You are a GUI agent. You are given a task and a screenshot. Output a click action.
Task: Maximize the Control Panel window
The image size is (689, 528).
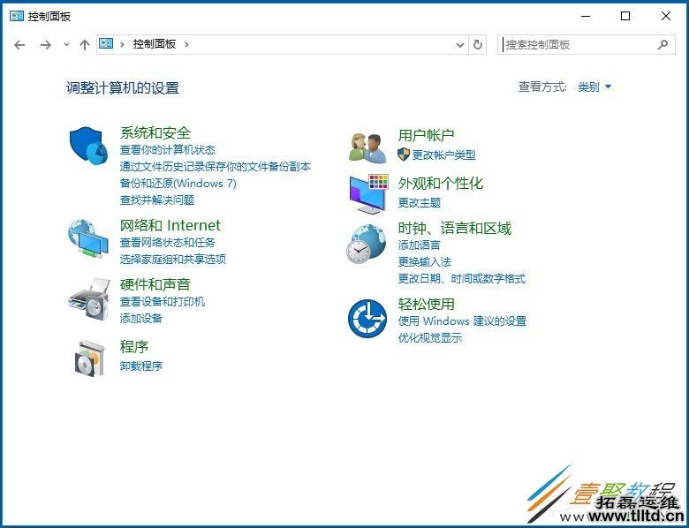click(625, 16)
